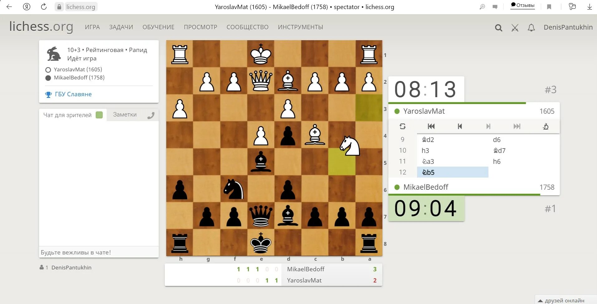Open MikaelBedoff (1758) player link in game info
The height and width of the screenshot is (304, 597).
point(79,78)
